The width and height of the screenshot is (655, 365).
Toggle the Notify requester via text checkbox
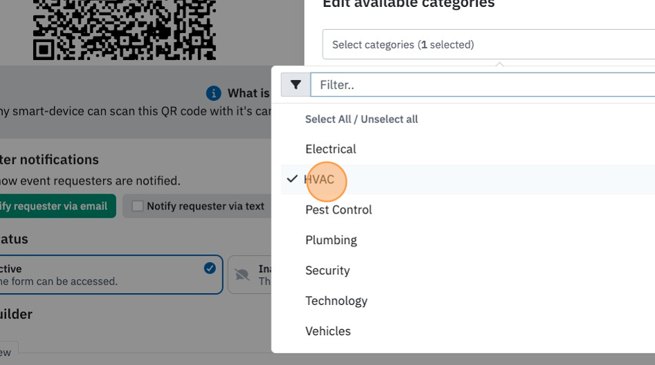pos(137,206)
